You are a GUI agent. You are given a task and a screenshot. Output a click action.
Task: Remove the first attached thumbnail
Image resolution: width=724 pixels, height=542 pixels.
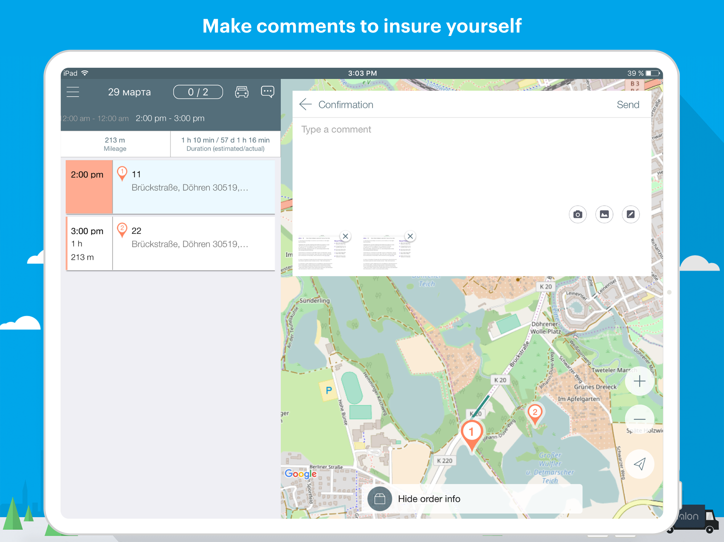click(x=345, y=236)
